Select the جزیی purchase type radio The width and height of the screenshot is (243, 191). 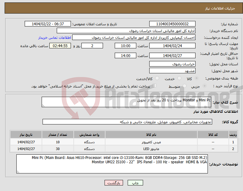coord(204,86)
